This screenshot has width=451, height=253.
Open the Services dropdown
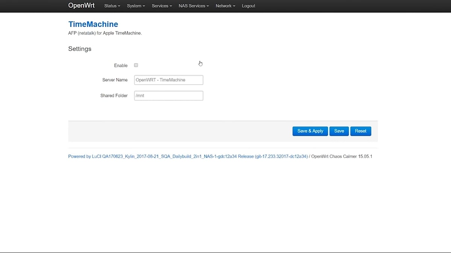(162, 6)
